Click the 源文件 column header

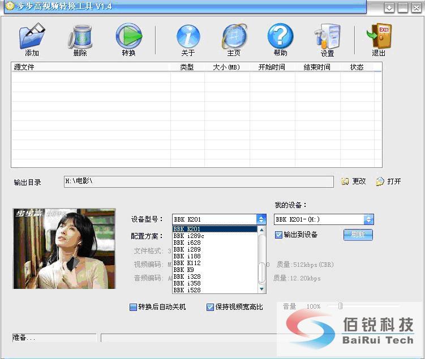[x=91, y=67]
